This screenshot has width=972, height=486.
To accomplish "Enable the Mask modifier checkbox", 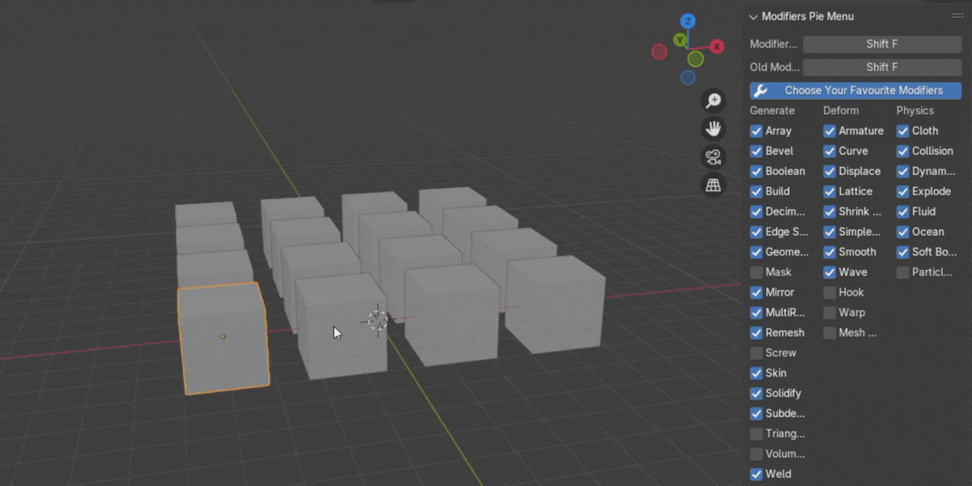I will coord(757,272).
